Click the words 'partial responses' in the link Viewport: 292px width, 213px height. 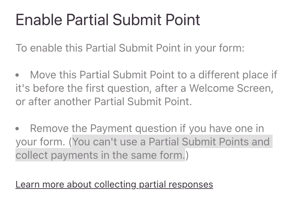[176, 185]
